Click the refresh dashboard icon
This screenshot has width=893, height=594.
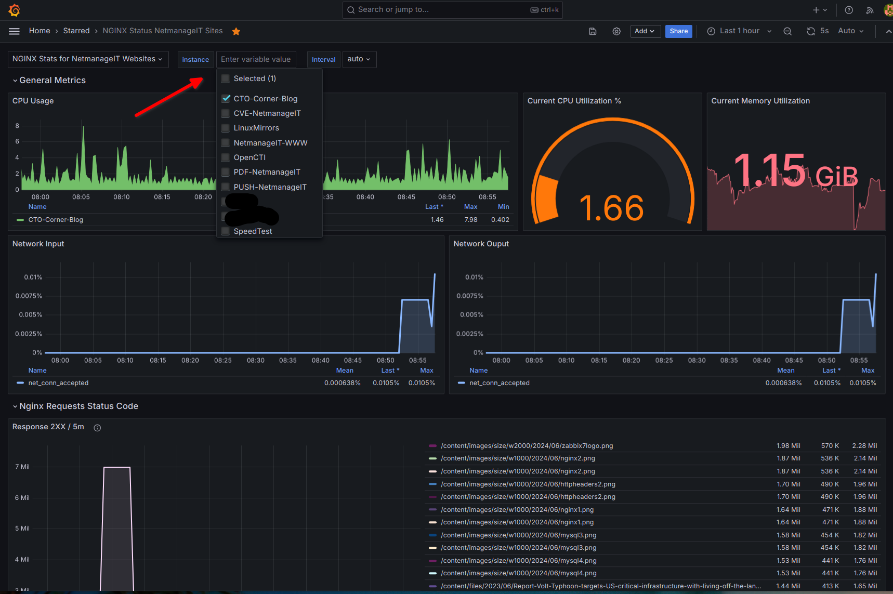click(x=810, y=31)
